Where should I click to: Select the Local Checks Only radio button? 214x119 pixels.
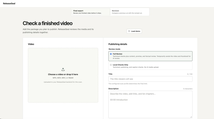pos(111,65)
